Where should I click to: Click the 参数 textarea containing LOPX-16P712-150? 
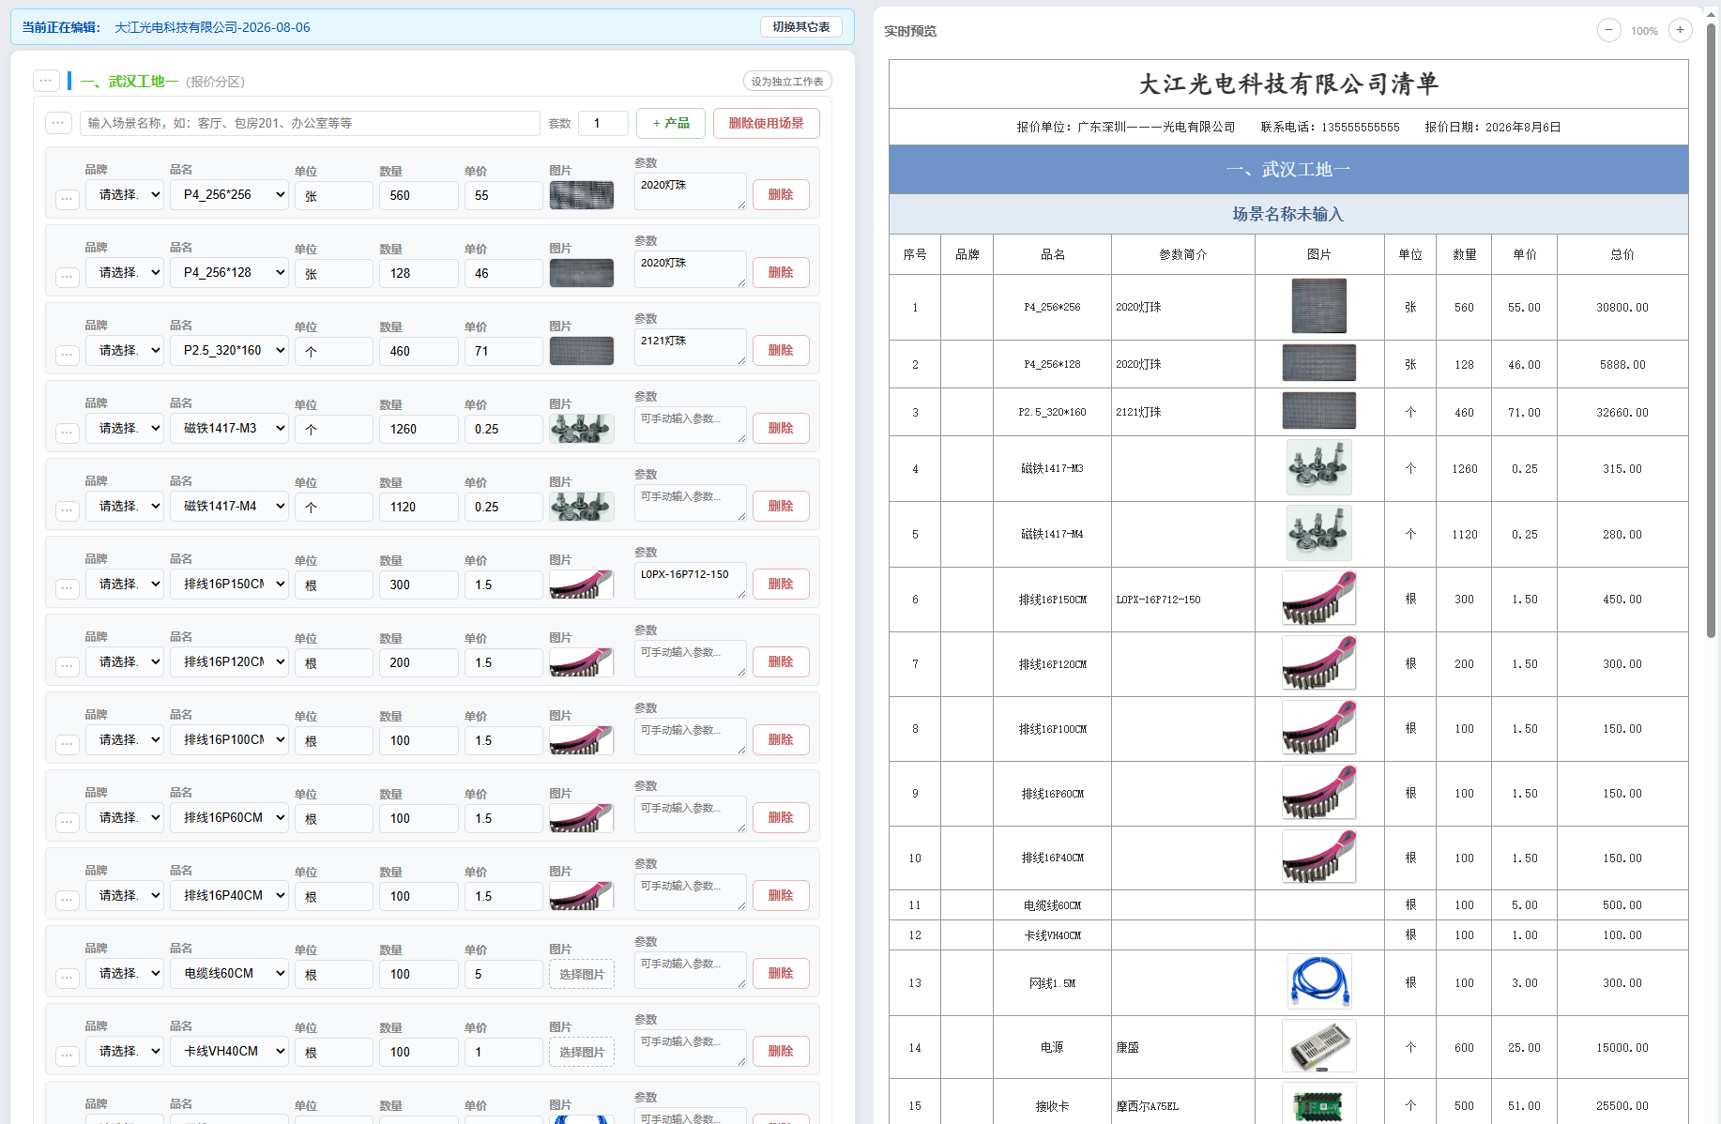click(x=691, y=581)
